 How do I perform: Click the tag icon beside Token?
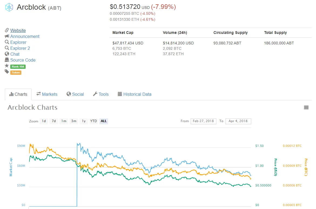[x=7, y=72]
